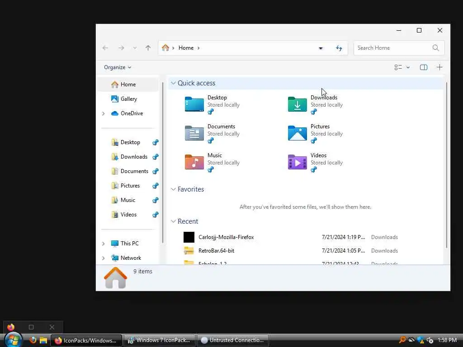Click the 1:58 PM clock

(447, 340)
